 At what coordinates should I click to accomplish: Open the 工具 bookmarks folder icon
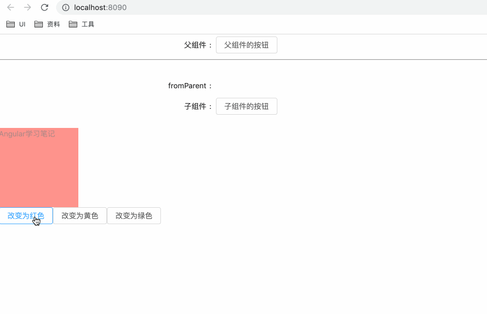[x=72, y=24]
